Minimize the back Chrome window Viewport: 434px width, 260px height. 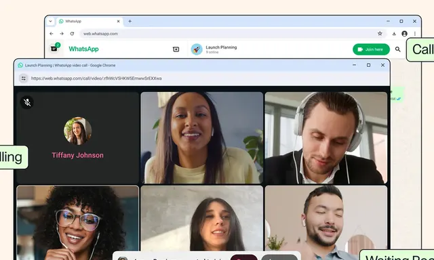pyautogui.click(x=388, y=21)
